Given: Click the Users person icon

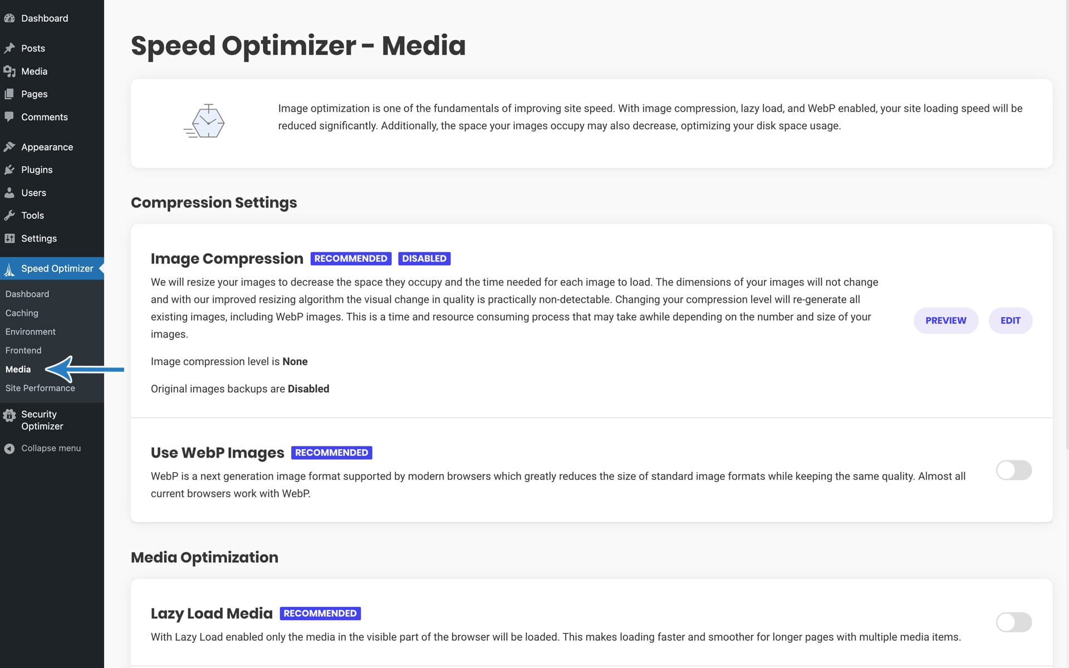Looking at the screenshot, I should coord(9,193).
